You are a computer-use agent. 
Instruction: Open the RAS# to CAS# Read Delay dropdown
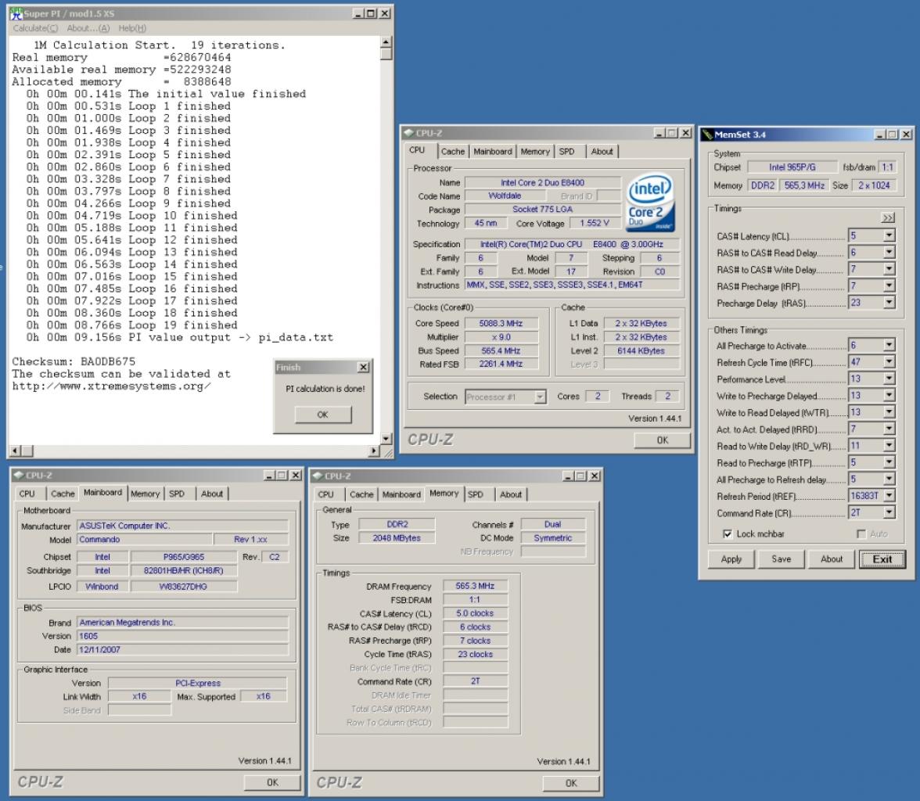tap(889, 253)
